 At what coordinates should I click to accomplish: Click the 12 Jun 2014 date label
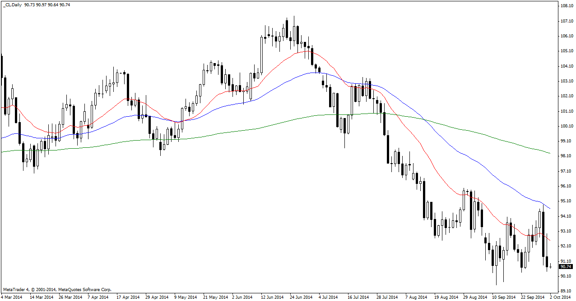[x=272, y=297]
